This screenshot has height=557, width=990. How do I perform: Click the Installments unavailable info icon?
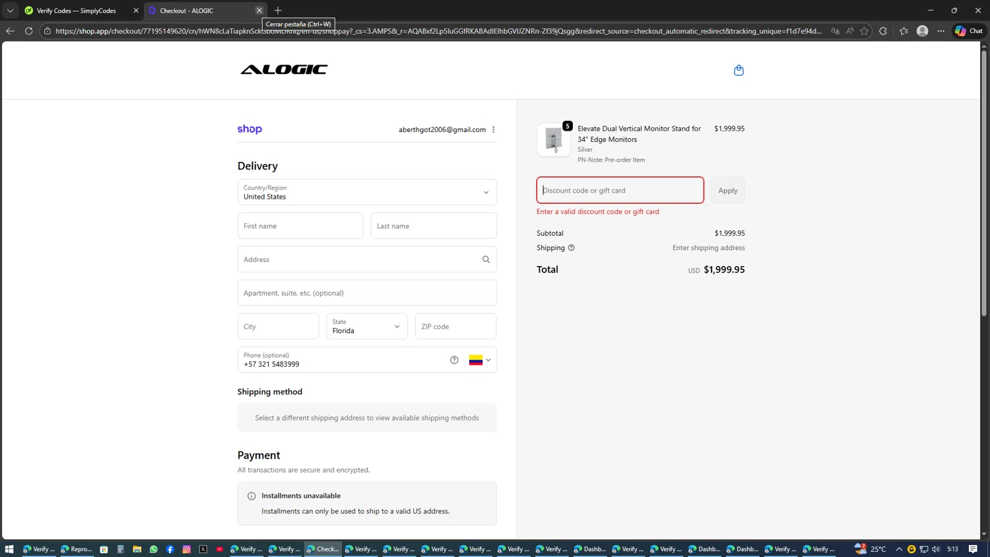(x=251, y=496)
